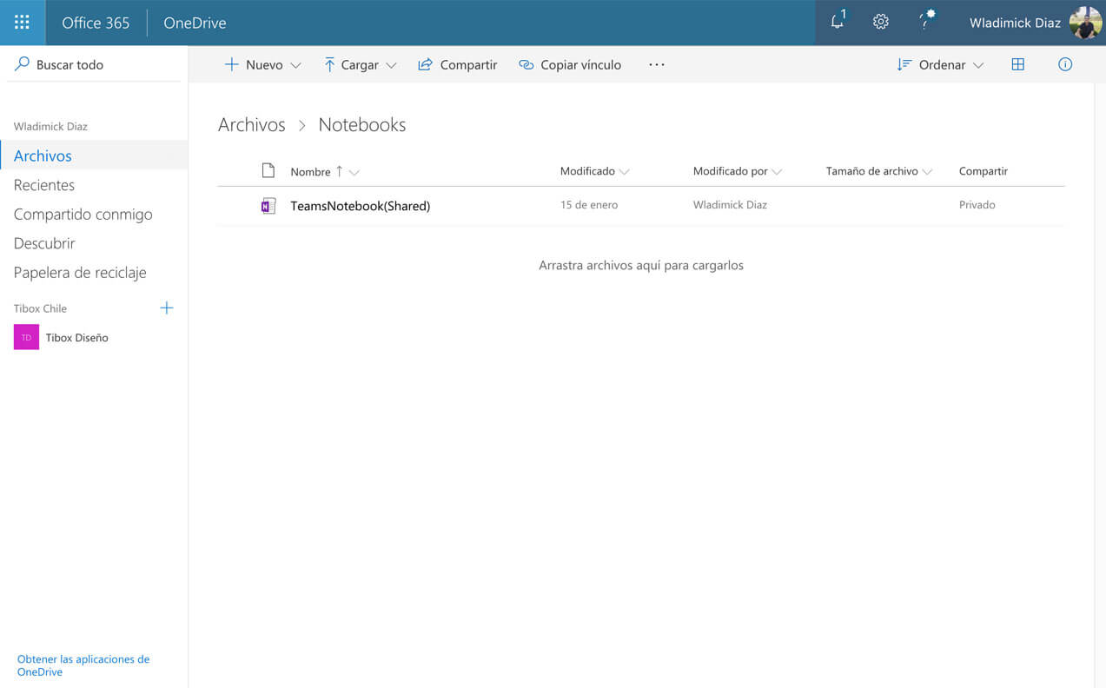Navigate to Archivos in the breadcrumb

tap(252, 125)
